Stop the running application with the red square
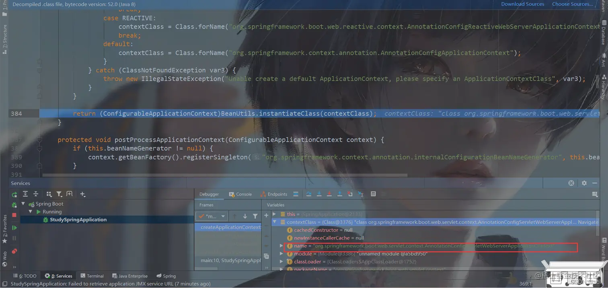 pyautogui.click(x=14, y=215)
